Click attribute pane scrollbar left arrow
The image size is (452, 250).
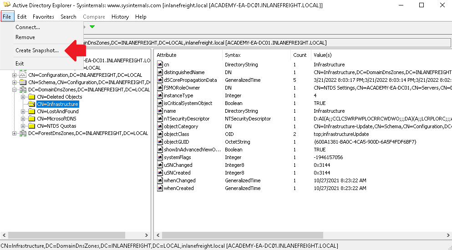158,235
